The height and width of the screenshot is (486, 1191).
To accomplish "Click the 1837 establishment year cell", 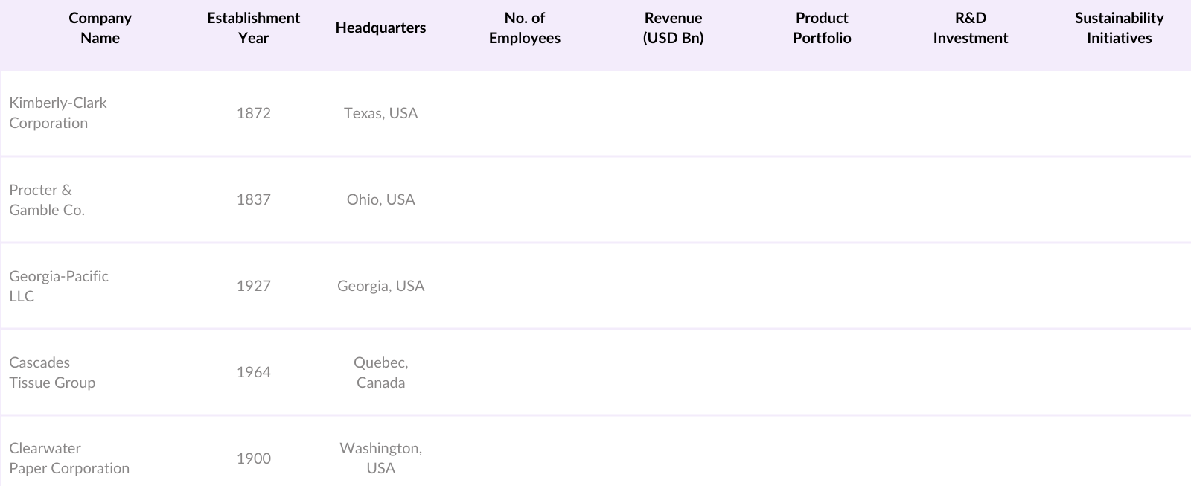I will pos(253,199).
